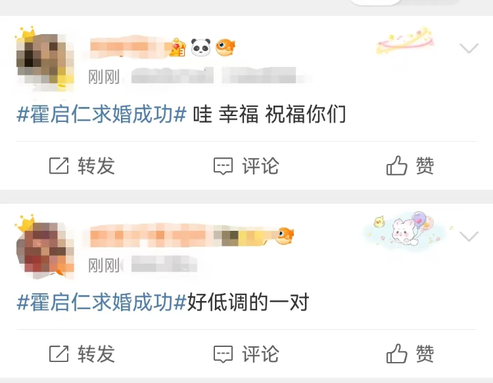Click the repost icon on first post
The width and height of the screenshot is (493, 383).
(59, 166)
